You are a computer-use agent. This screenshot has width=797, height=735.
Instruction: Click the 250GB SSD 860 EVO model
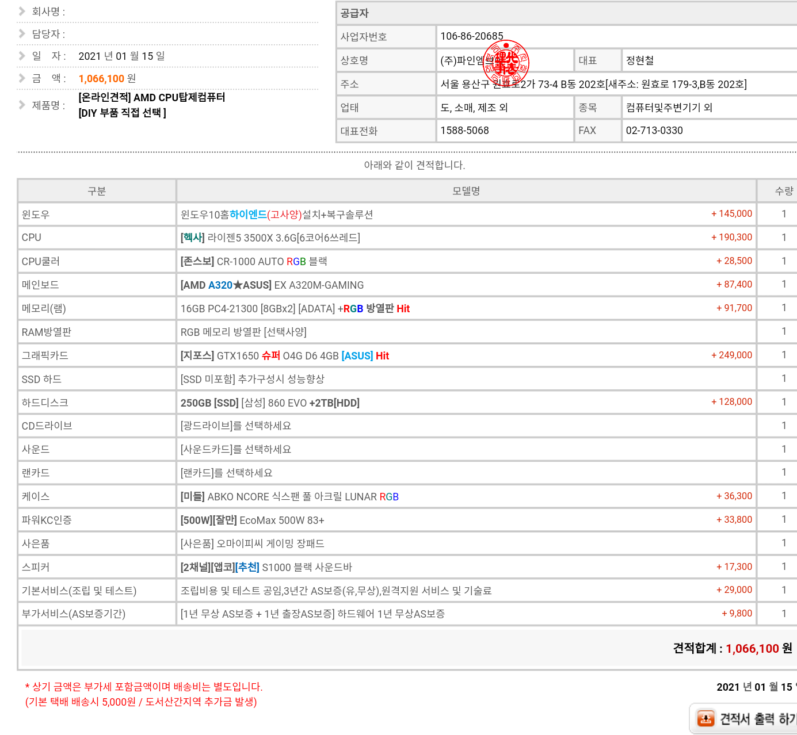[x=270, y=403]
